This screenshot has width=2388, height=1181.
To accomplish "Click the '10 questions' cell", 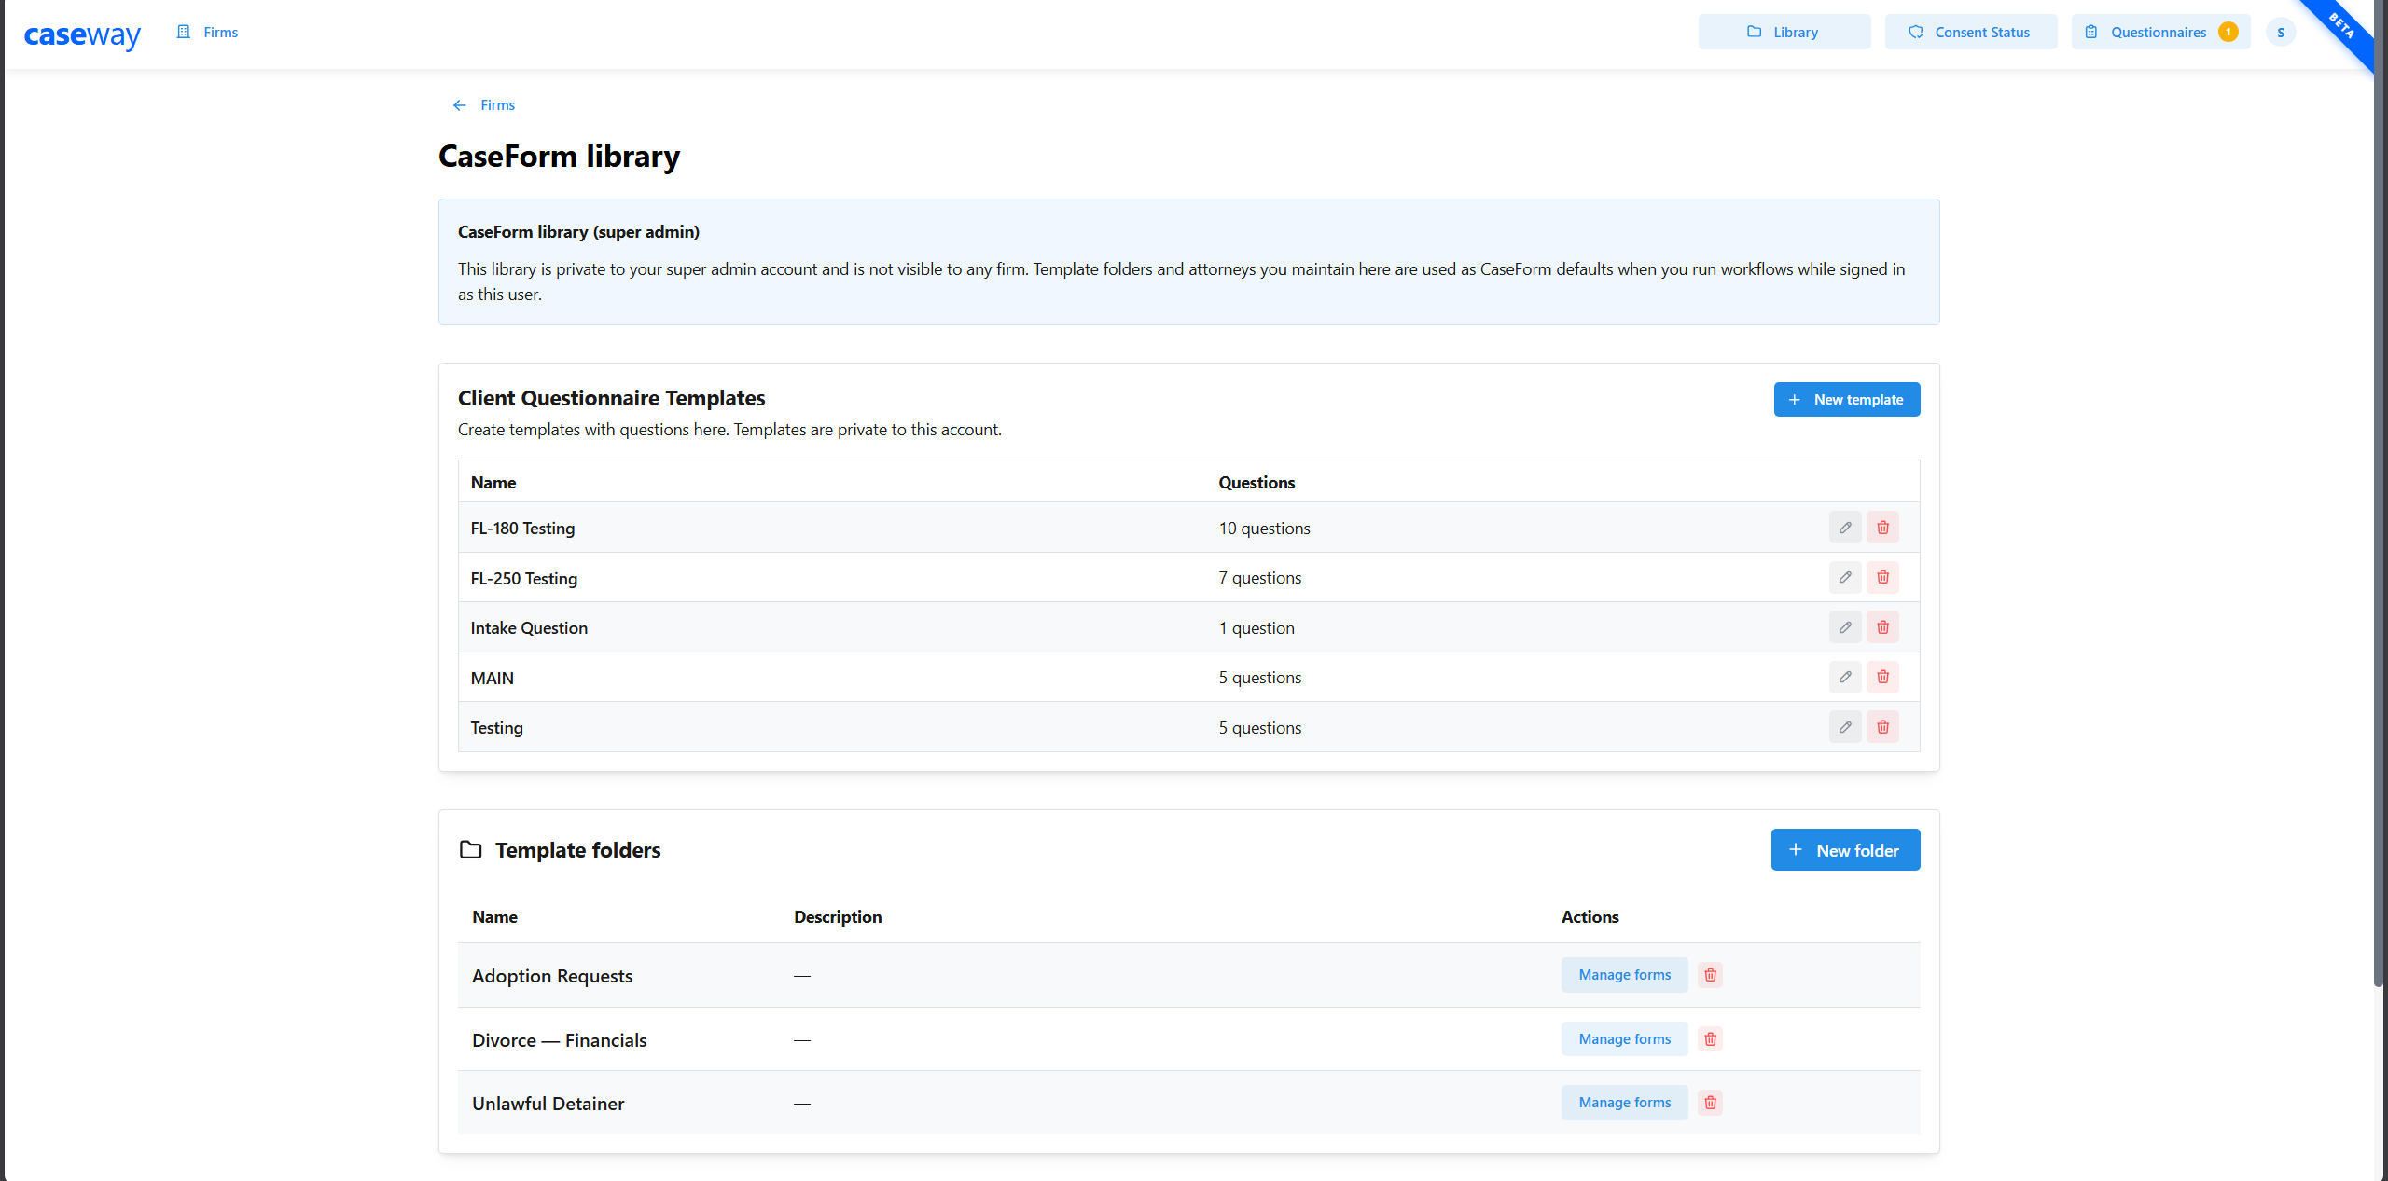I will (x=1264, y=529).
